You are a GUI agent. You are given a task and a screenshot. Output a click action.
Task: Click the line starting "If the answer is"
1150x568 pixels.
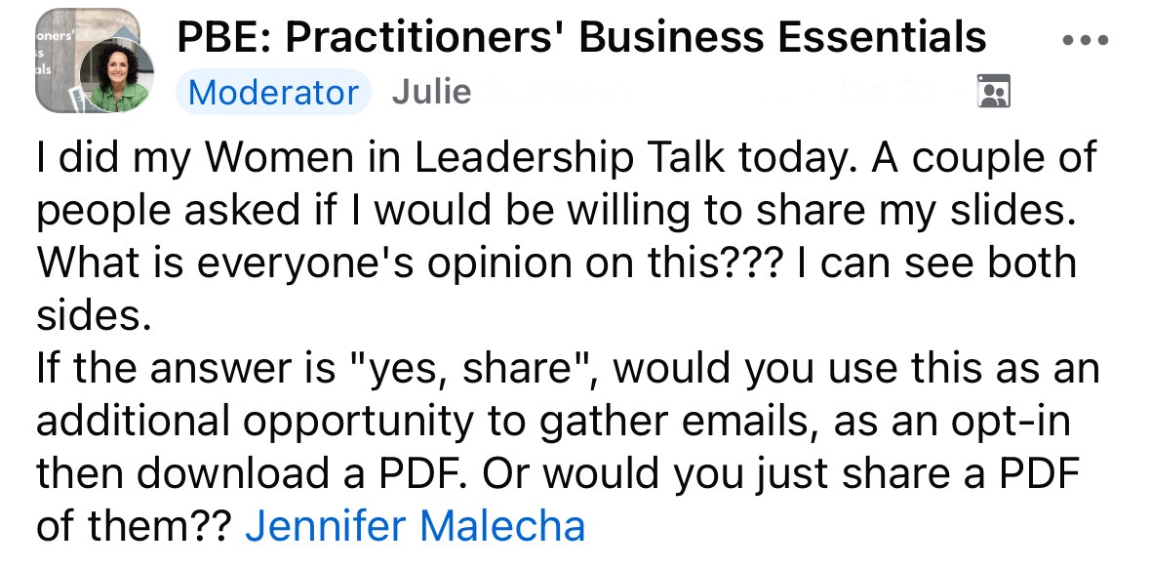click(x=568, y=369)
